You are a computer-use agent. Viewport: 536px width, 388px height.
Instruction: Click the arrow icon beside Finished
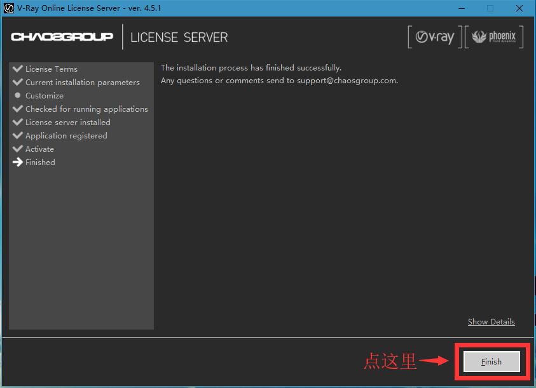[17, 162]
